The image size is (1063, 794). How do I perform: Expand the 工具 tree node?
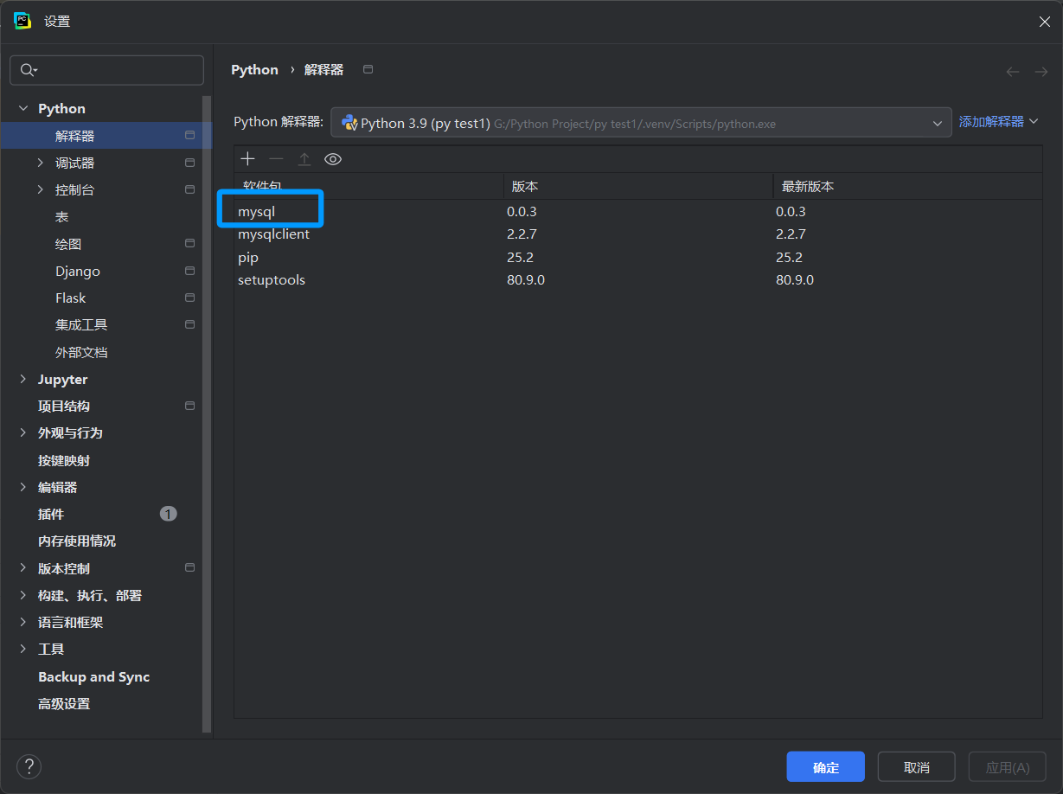pyautogui.click(x=22, y=649)
